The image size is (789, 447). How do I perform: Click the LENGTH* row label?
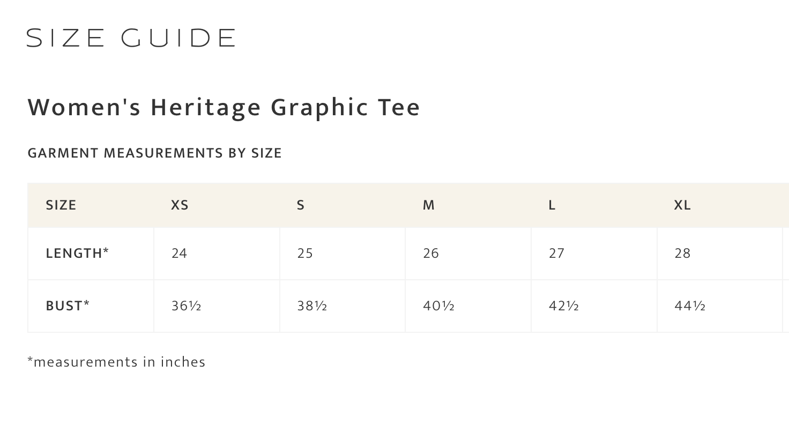pyautogui.click(x=77, y=254)
